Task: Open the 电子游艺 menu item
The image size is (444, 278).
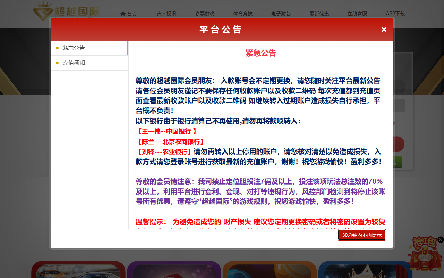Action: [x=281, y=14]
